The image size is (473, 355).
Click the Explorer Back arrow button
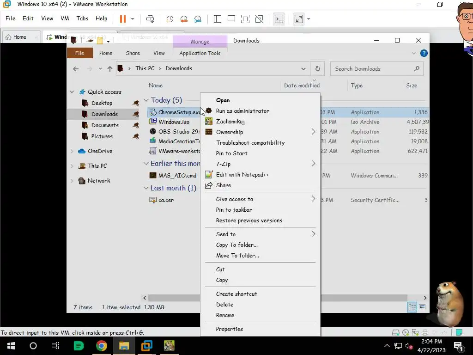[x=76, y=69]
